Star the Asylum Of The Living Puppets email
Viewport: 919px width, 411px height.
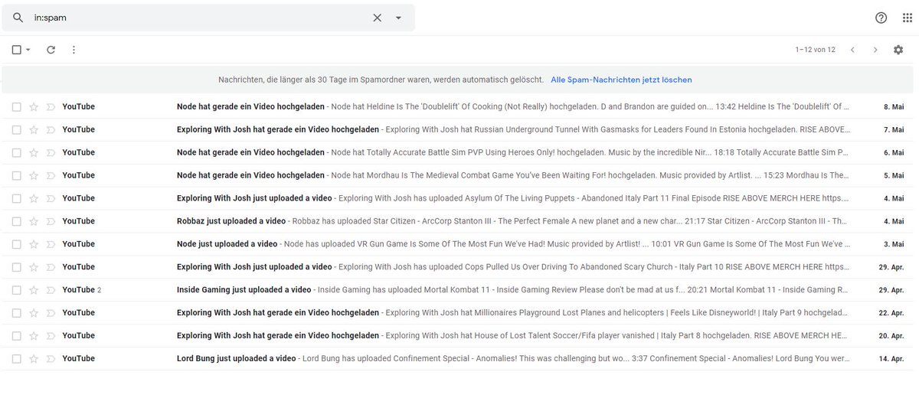click(x=34, y=198)
